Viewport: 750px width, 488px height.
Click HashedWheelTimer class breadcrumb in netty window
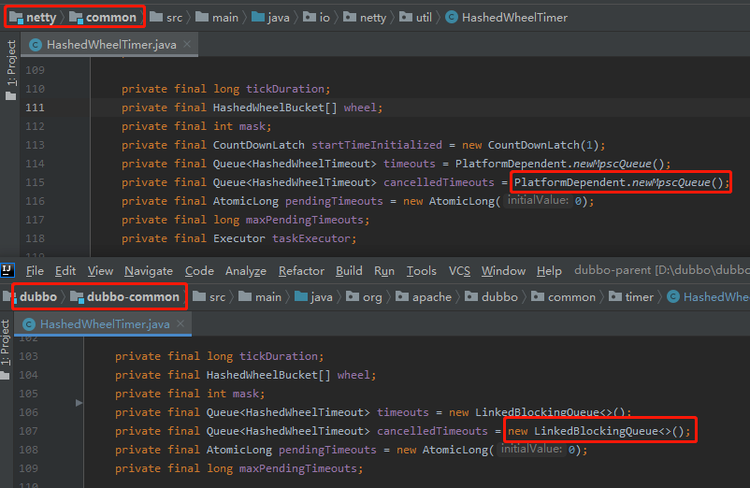(x=507, y=18)
